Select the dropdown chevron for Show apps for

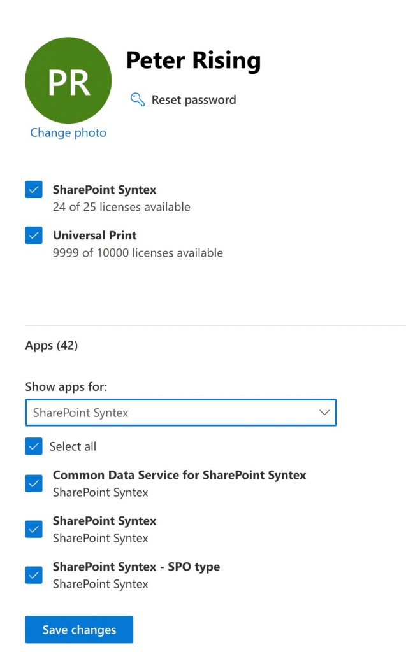point(325,413)
